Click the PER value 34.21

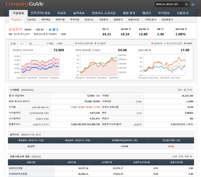click(x=107, y=34)
